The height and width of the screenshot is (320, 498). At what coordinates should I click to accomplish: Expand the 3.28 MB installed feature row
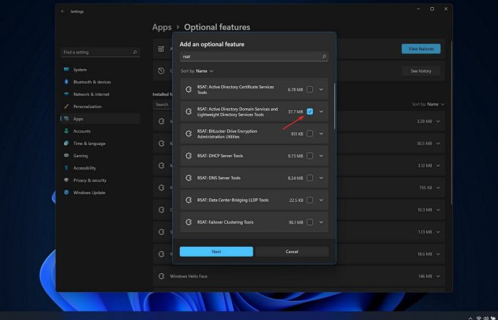point(438,122)
